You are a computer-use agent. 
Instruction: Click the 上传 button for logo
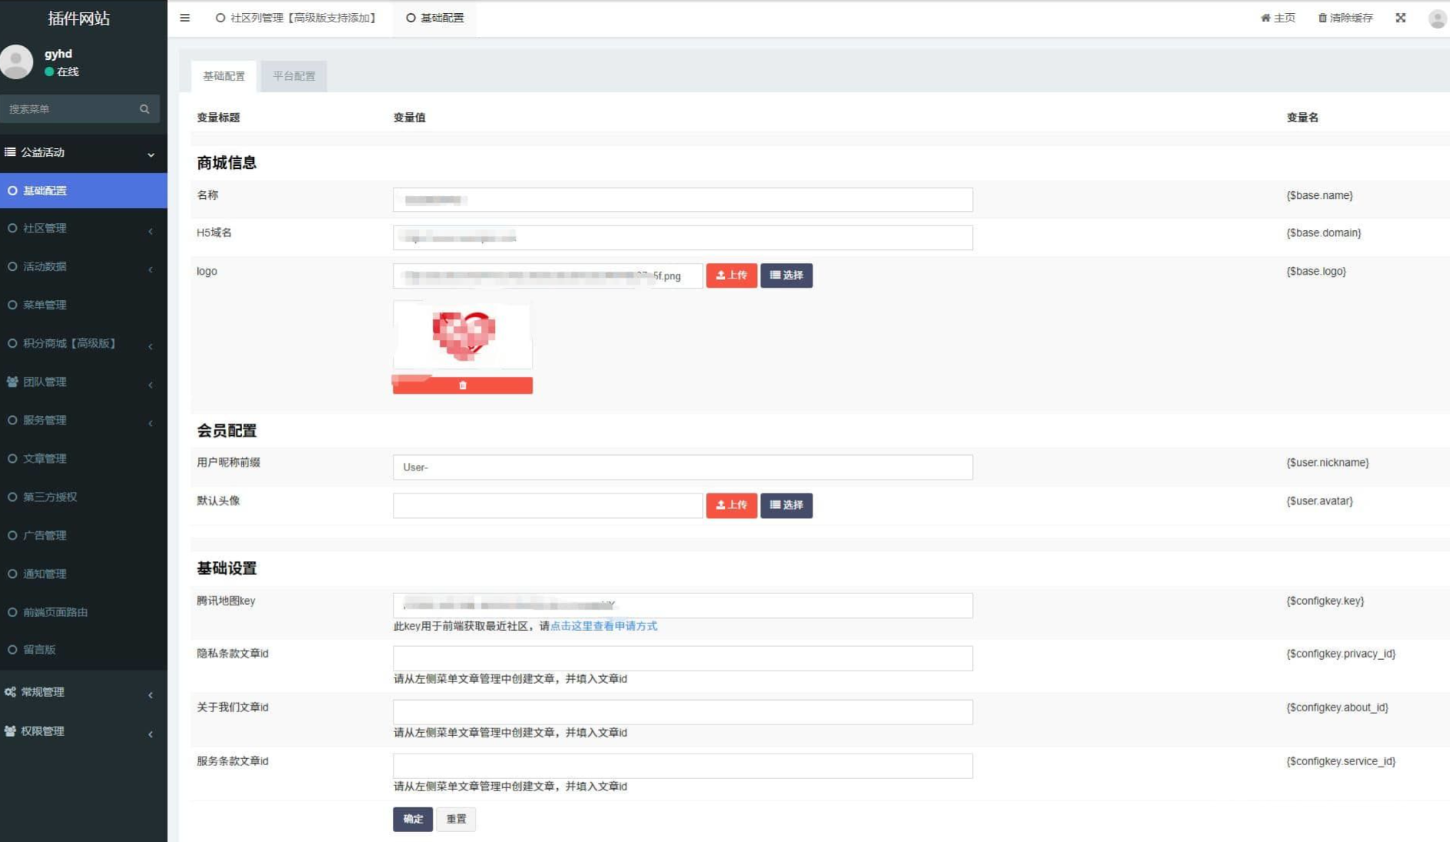tap(730, 276)
